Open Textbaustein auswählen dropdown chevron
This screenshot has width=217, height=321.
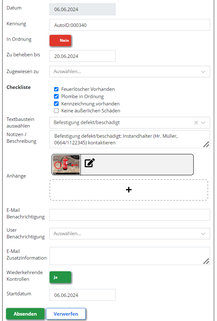203,123
